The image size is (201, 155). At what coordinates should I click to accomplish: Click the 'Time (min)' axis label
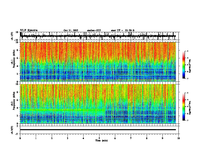(102, 141)
